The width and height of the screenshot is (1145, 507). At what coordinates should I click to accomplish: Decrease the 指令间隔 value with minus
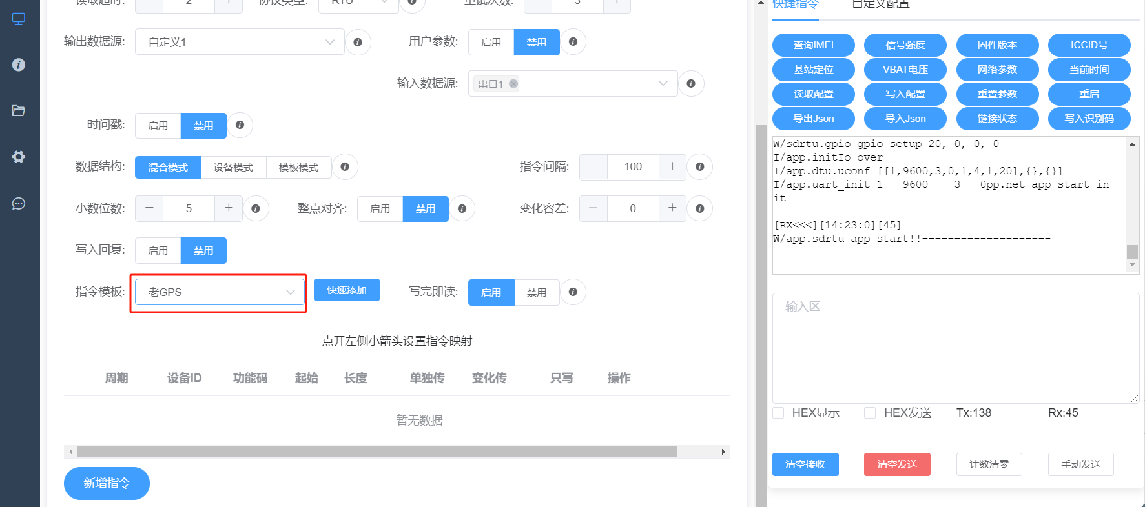point(593,167)
